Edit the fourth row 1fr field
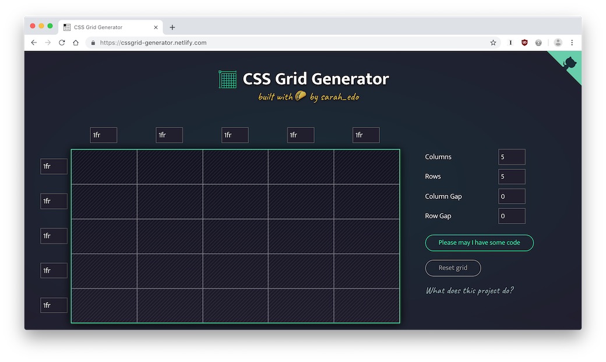 pyautogui.click(x=54, y=271)
